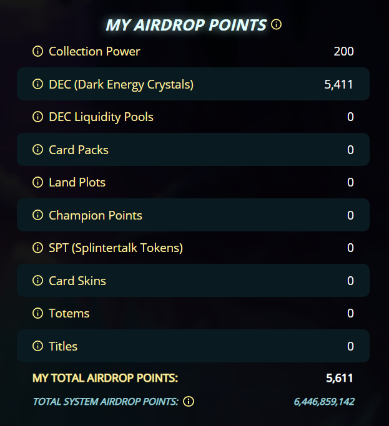Image resolution: width=389 pixels, height=426 pixels.
Task: Click Total System Airdrop Points info icon
Action: coord(189,401)
